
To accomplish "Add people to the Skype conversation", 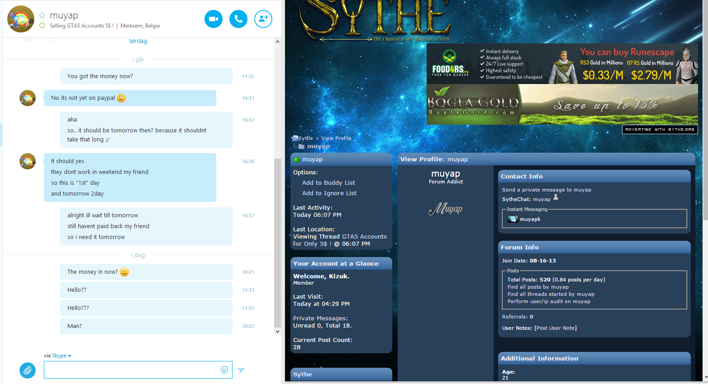I will click(263, 19).
